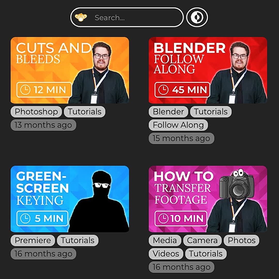Filter by the Photoshop tag
The width and height of the screenshot is (279, 279).
(36, 112)
